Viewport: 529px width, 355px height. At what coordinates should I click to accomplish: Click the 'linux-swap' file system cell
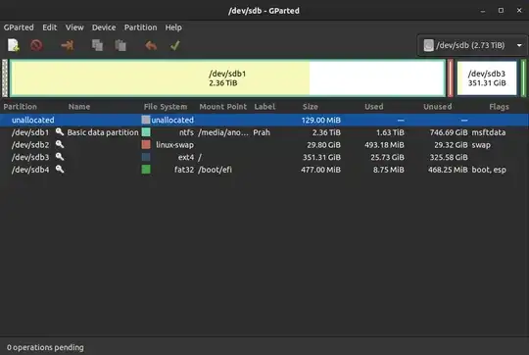click(174, 145)
